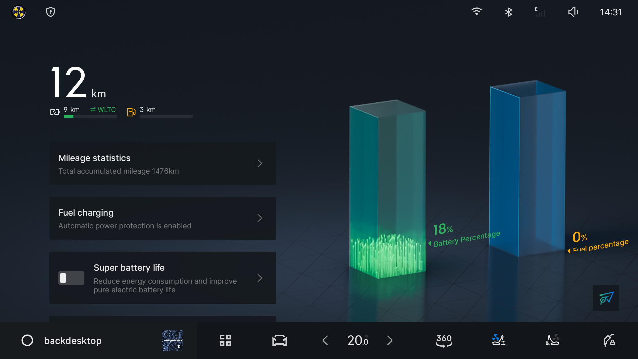This screenshot has height=359, width=638.
Task: Expand Super battery life details chevron
Action: pos(260,278)
